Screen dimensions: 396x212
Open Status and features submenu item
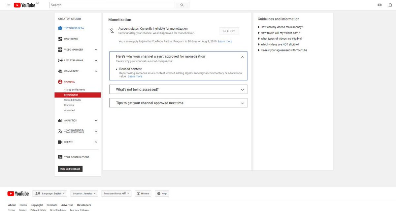tap(75, 90)
